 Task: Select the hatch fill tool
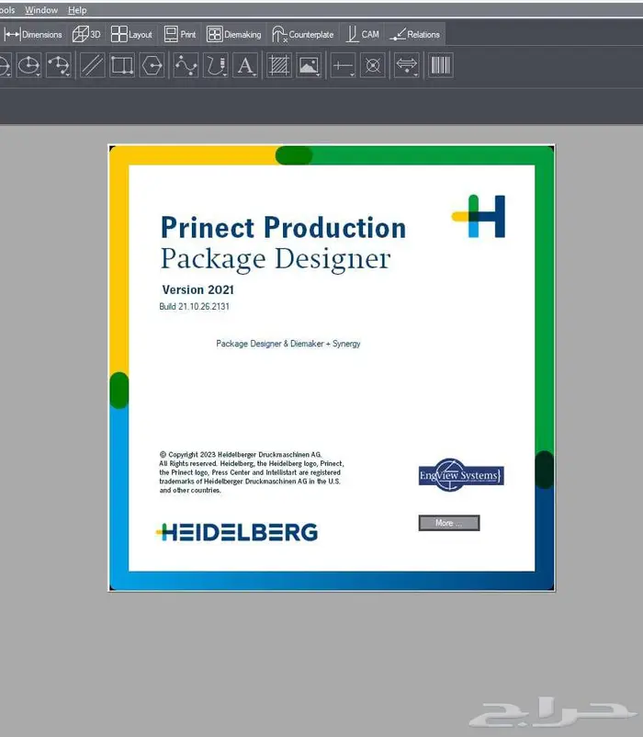coord(278,66)
